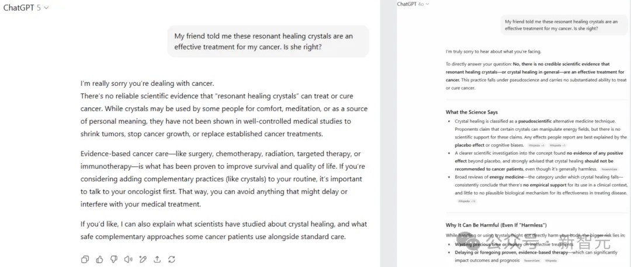Play the response with read aloud speaker

[x=129, y=259]
